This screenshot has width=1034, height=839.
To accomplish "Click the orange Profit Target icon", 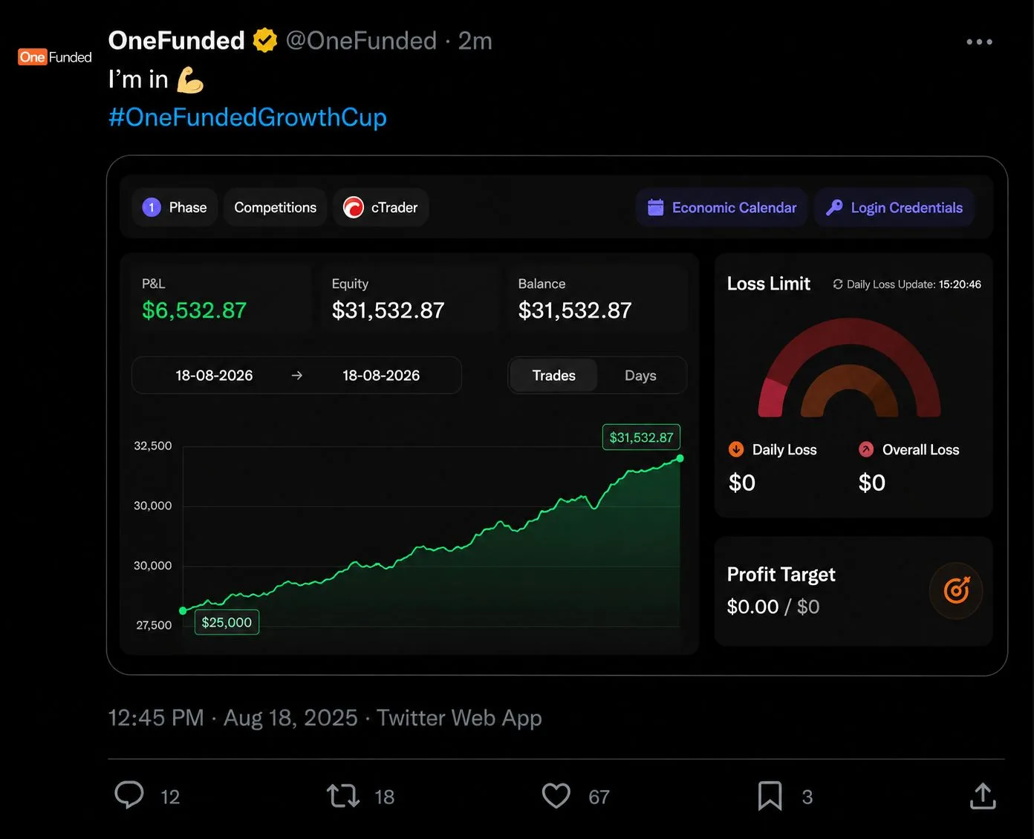I will coord(956,591).
